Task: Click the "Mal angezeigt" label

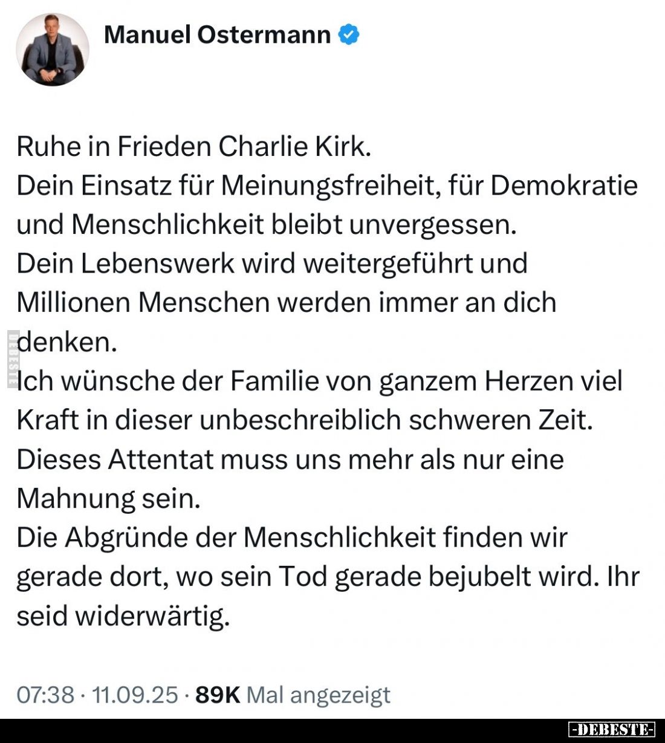Action: pyautogui.click(x=319, y=695)
